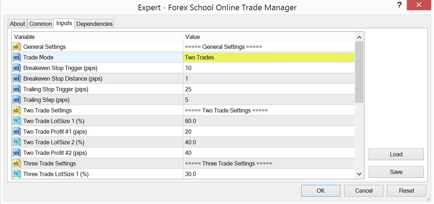This screenshot has width=434, height=204.
Task: Open the Dependencies tab
Action: coord(94,24)
